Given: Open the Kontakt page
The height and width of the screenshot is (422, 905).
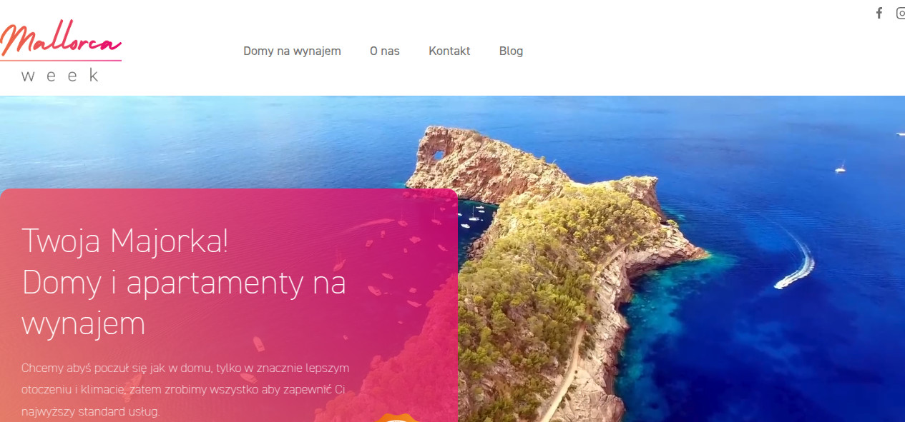Looking at the screenshot, I should [449, 51].
